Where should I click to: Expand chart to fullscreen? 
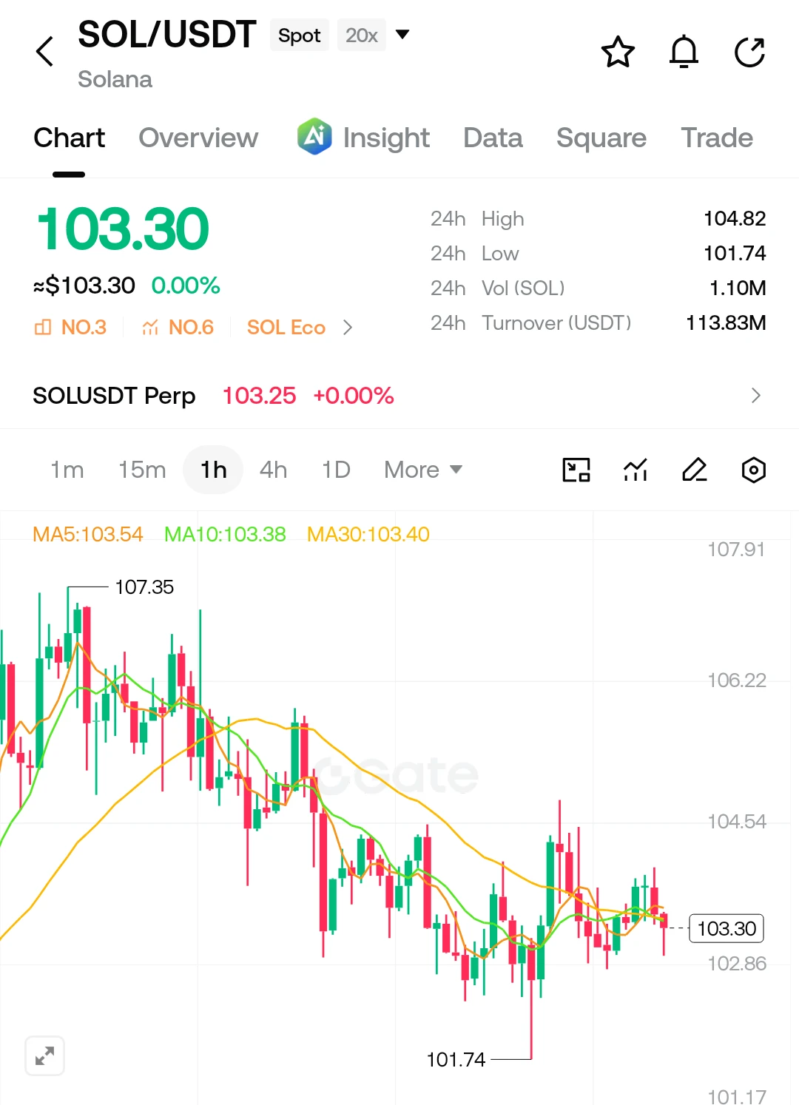(45, 1055)
